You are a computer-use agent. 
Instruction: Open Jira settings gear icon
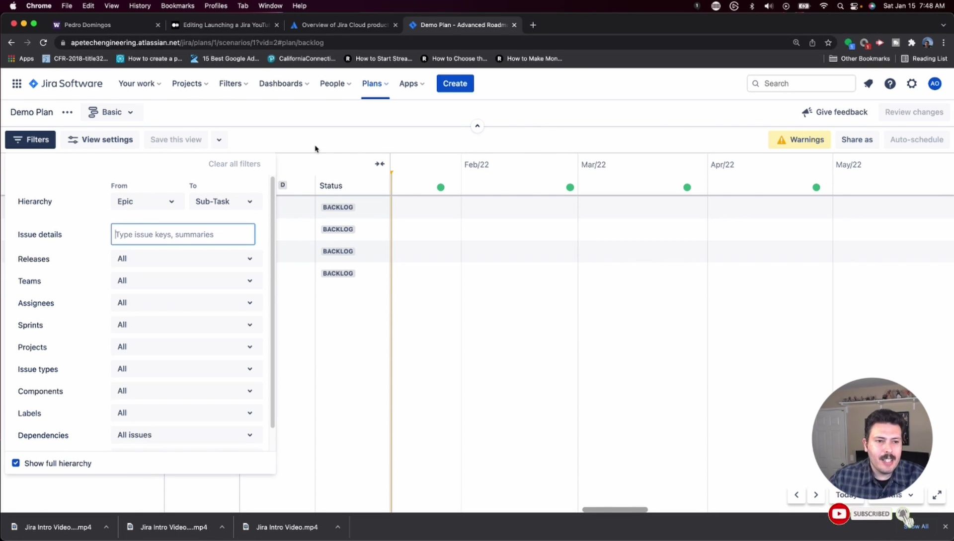pyautogui.click(x=912, y=83)
